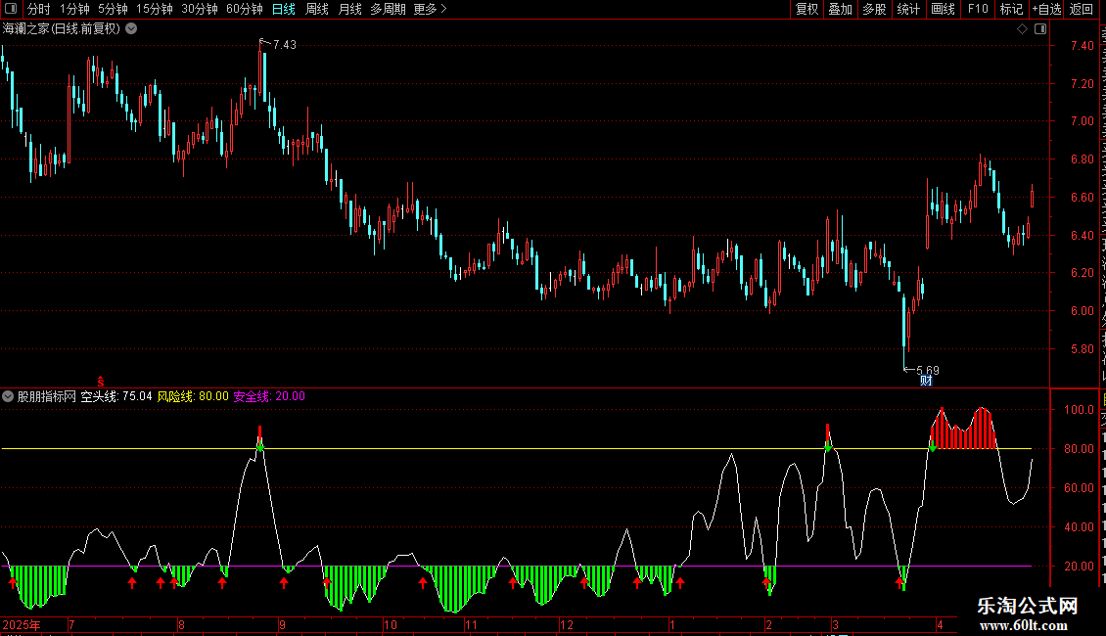This screenshot has width=1106, height=636.
Task: Click the 7.43 high price label
Action: click(x=284, y=44)
